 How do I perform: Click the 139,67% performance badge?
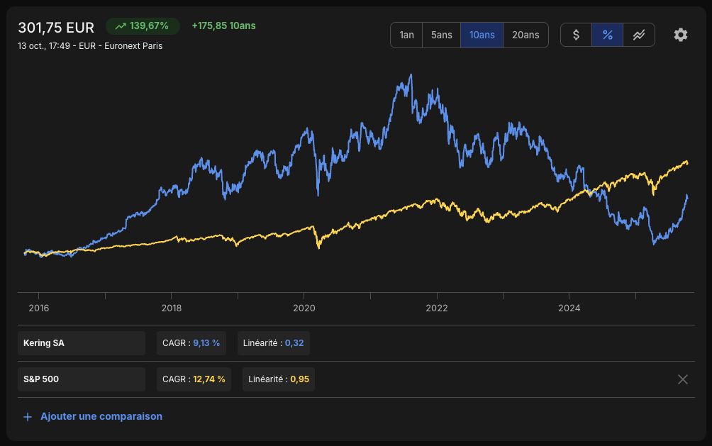click(x=143, y=26)
